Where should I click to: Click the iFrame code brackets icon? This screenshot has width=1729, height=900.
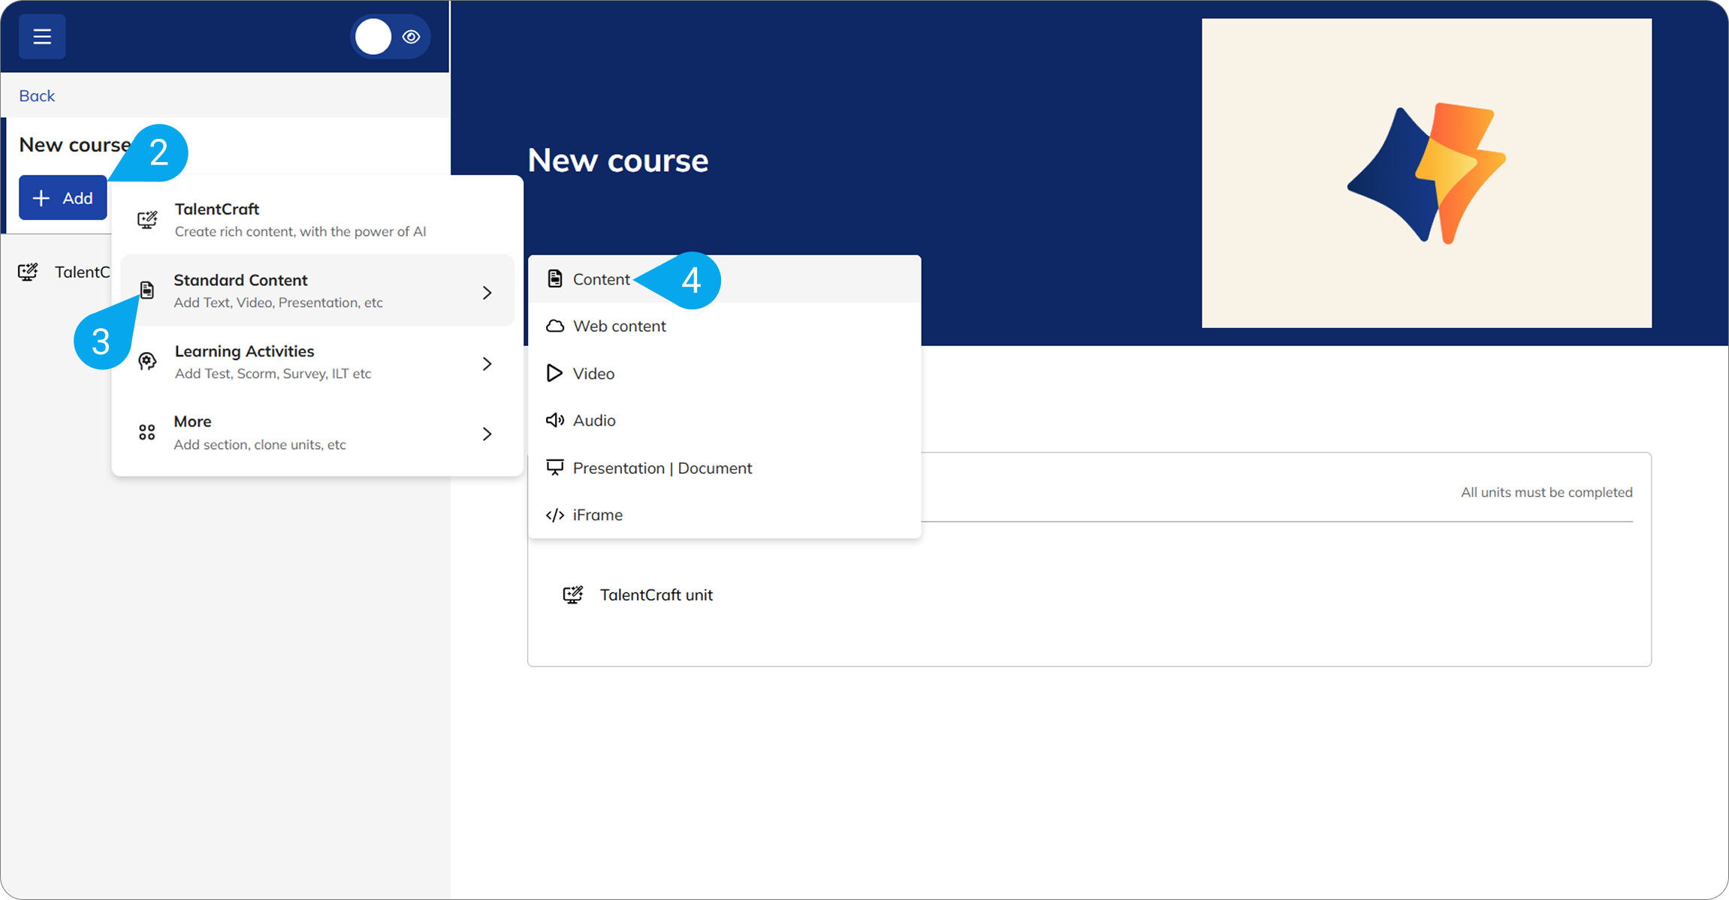tap(555, 515)
